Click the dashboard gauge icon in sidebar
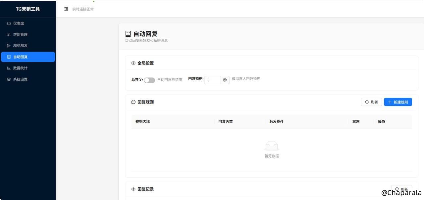The height and width of the screenshot is (200, 424). pos(9,23)
